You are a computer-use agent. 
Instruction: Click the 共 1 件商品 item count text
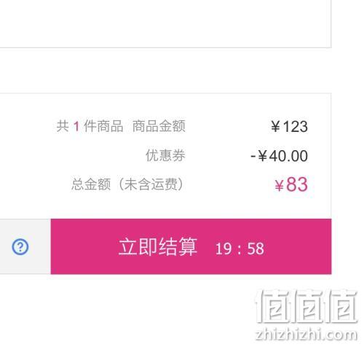click(90, 126)
